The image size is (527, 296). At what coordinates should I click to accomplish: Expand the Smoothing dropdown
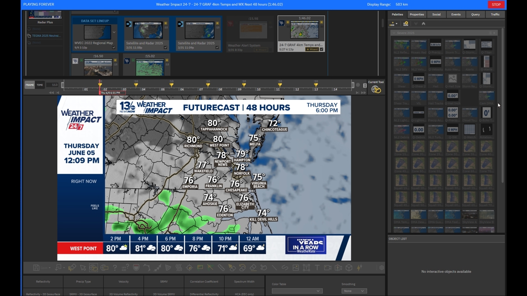354,291
